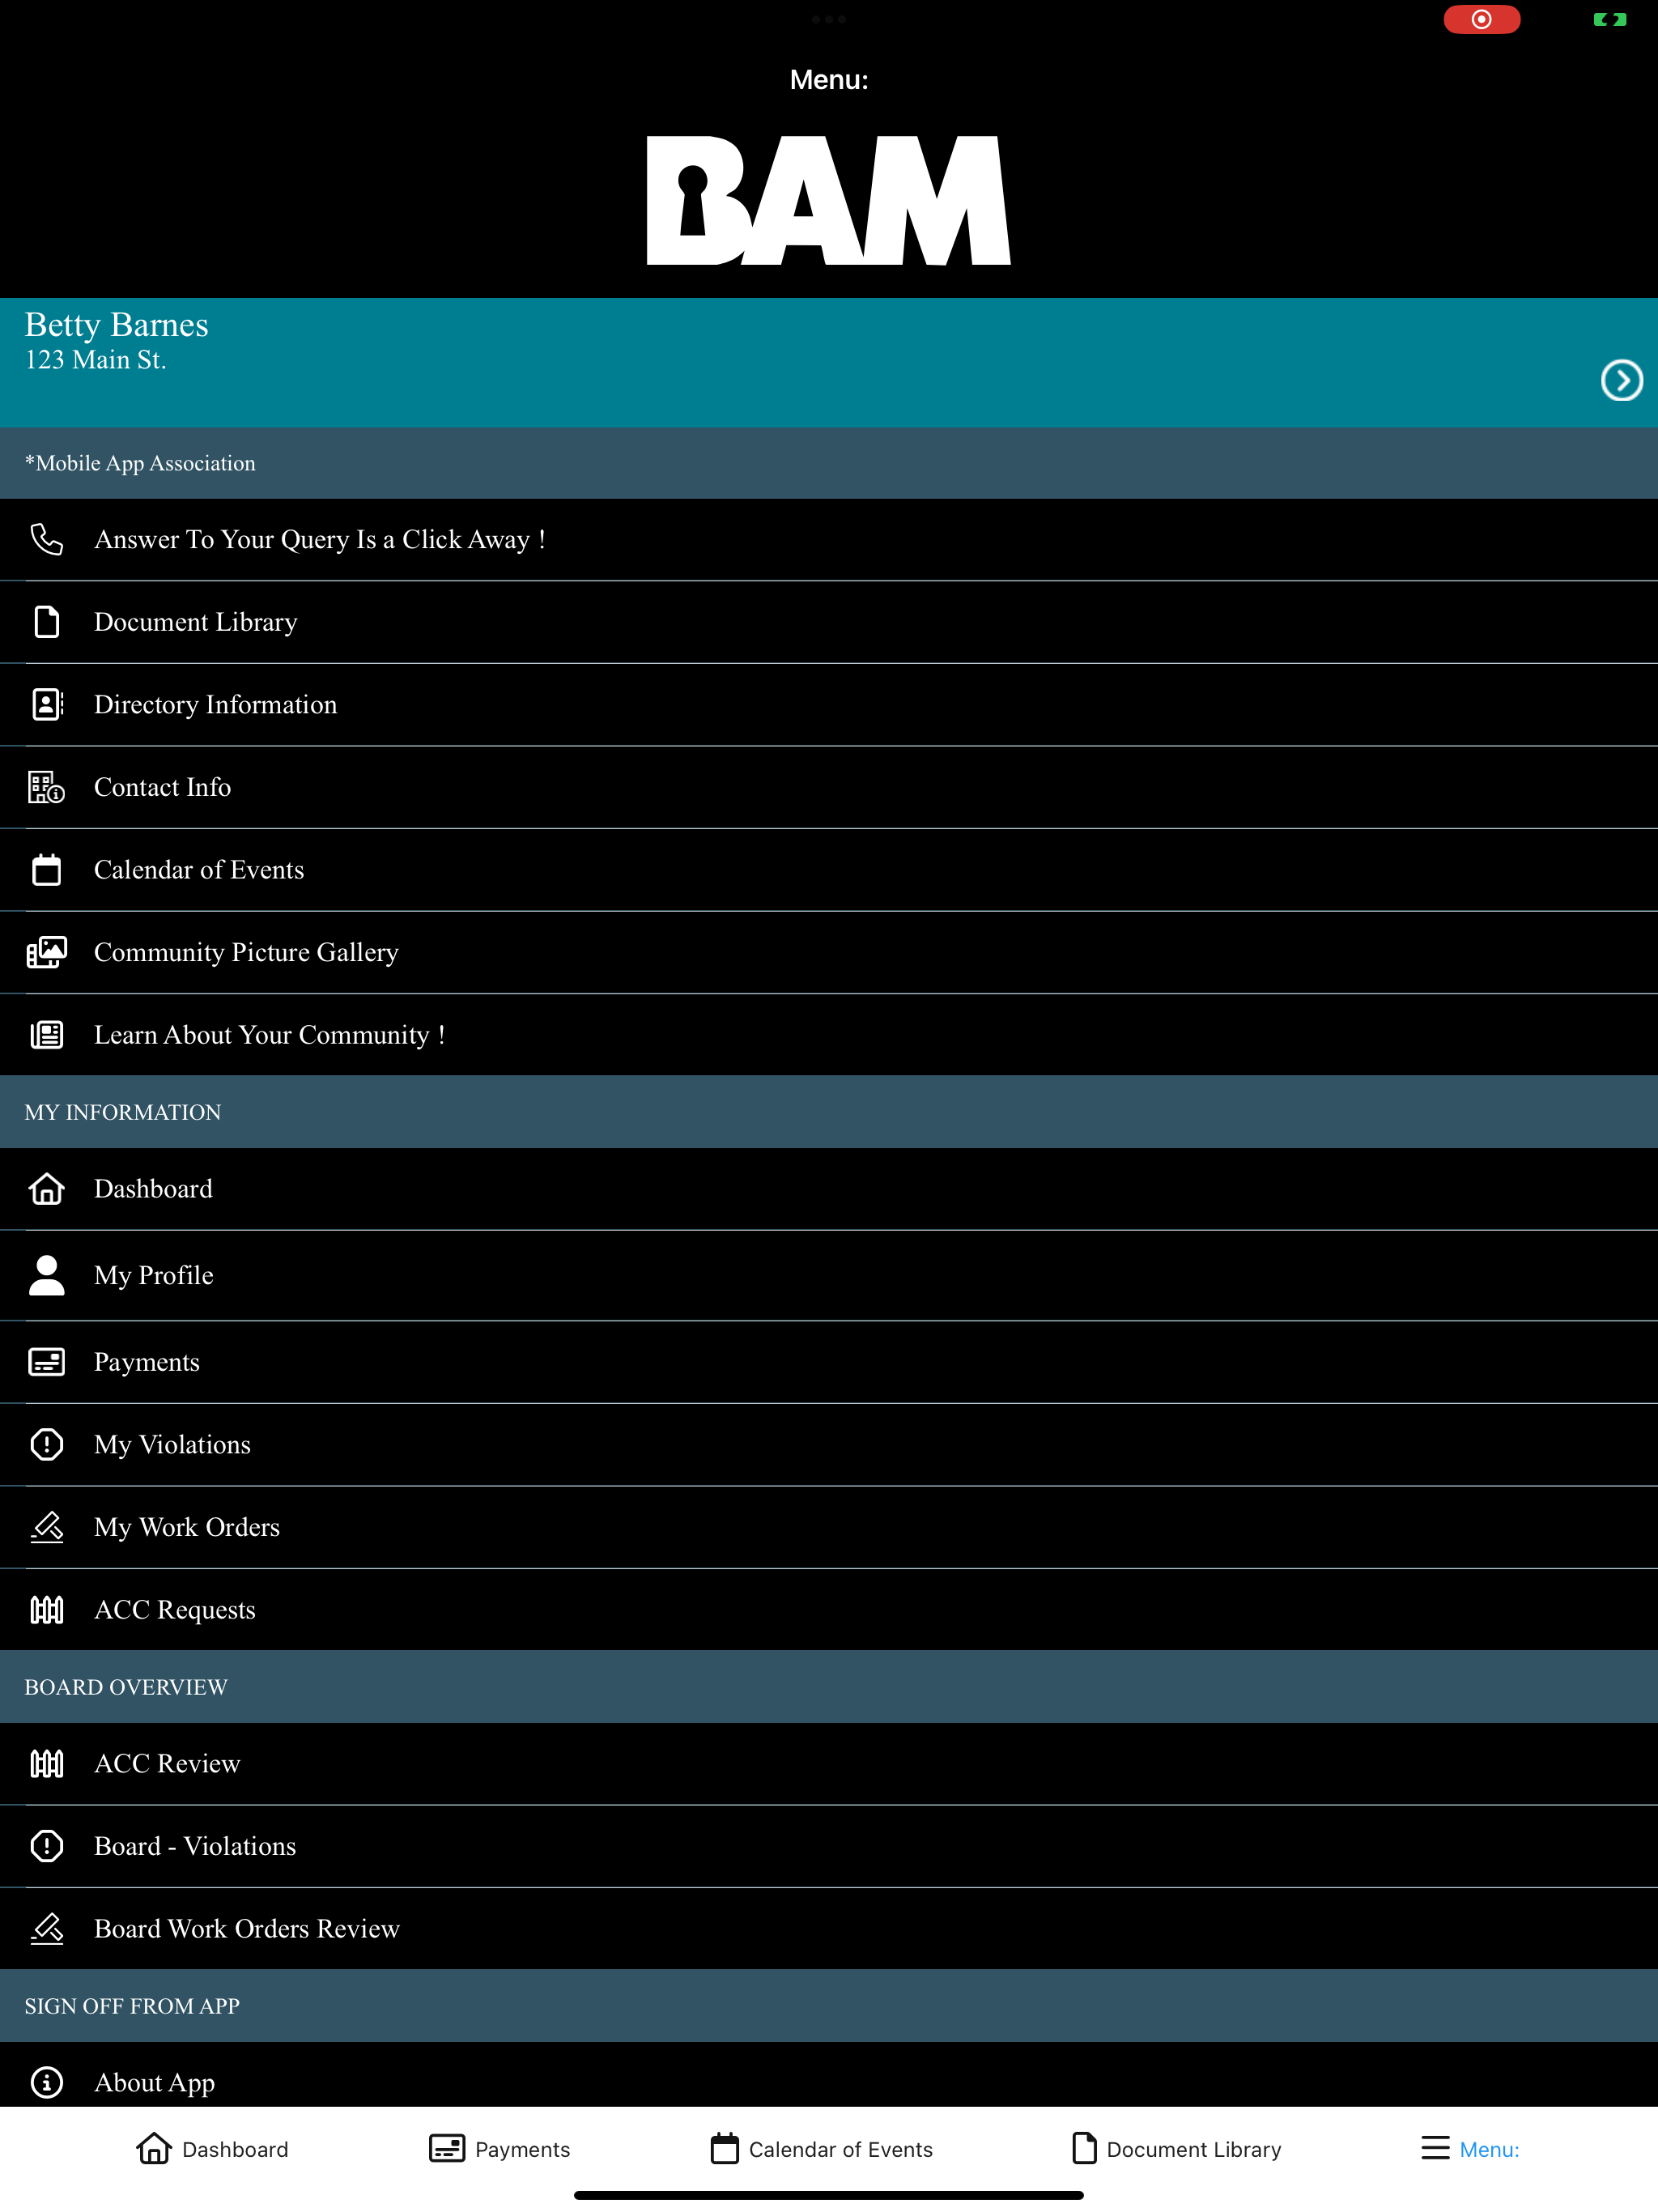Tap the red screen recording indicator
This screenshot has width=1658, height=2212.
click(1481, 19)
